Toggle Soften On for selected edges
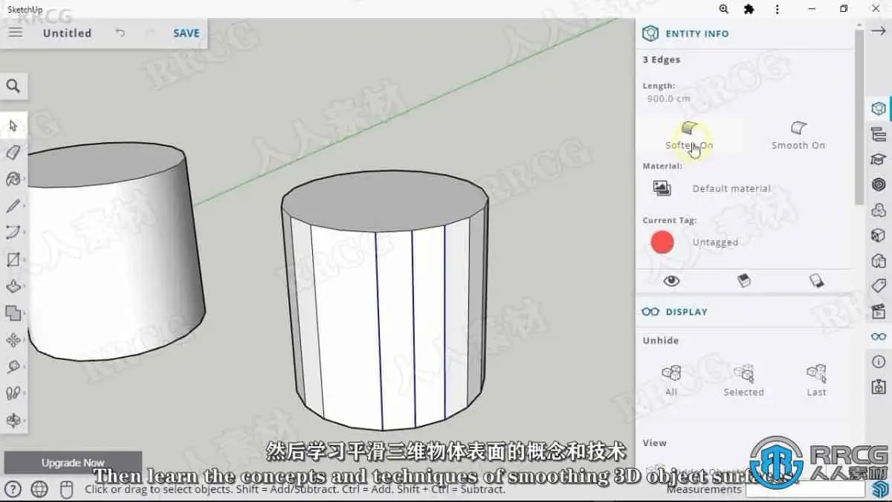Screen dimensions: 892x502 (x=689, y=135)
